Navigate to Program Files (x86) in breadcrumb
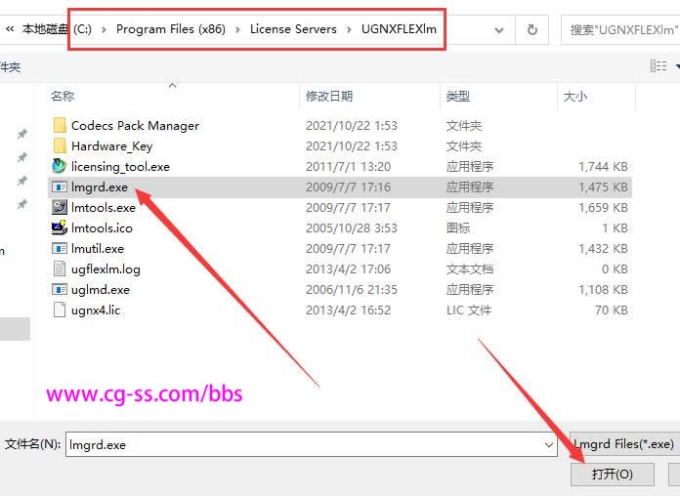 170,29
